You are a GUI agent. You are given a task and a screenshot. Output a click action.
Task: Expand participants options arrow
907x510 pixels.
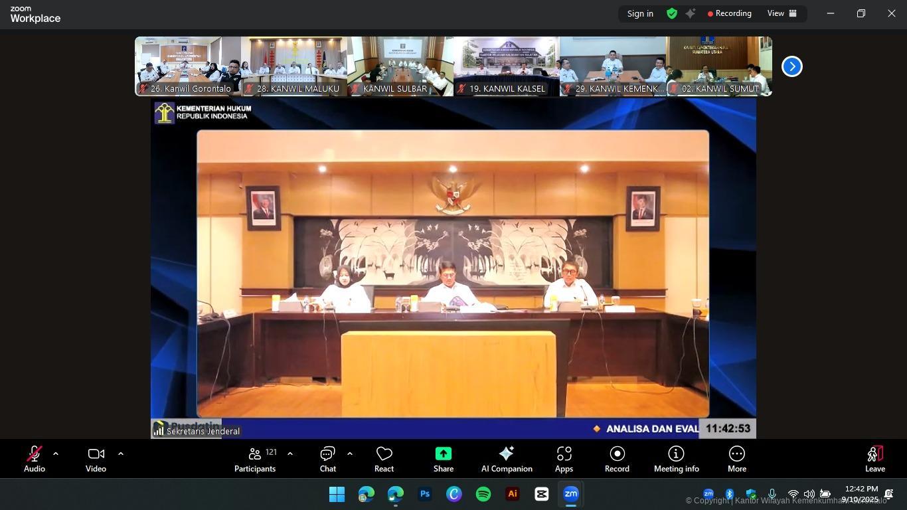pyautogui.click(x=290, y=454)
